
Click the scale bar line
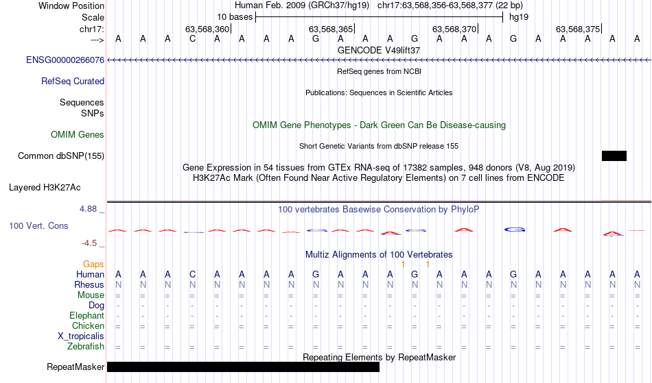click(x=380, y=17)
